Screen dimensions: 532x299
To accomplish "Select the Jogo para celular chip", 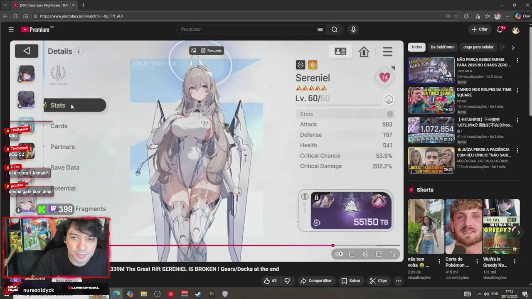I will (478, 47).
